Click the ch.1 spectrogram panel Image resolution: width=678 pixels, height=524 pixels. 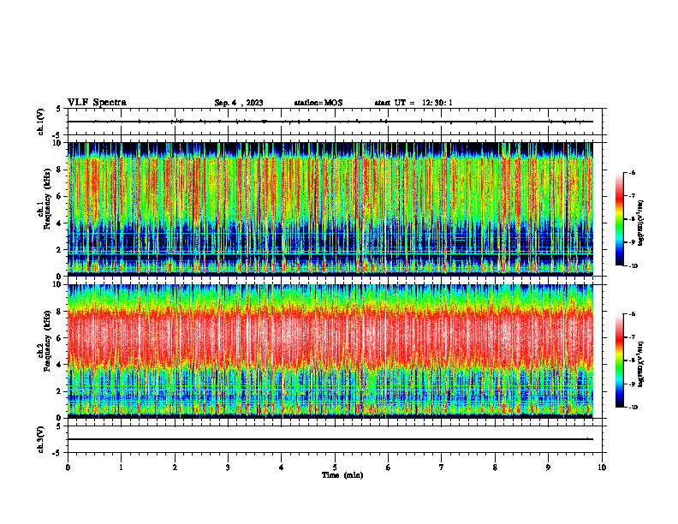[330, 209]
